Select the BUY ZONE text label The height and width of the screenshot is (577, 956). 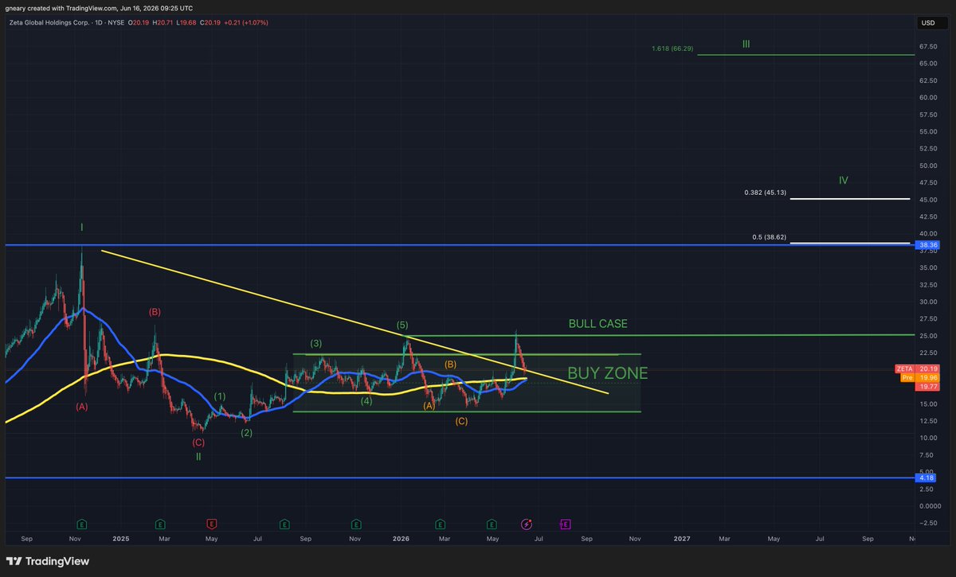pos(608,373)
